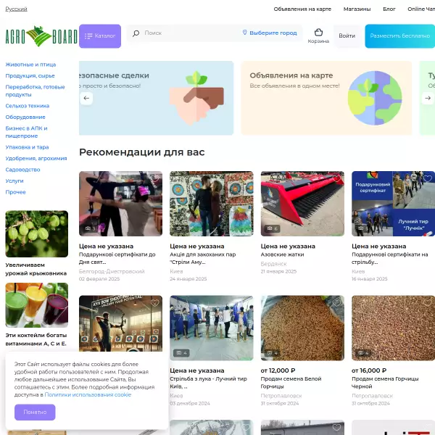435x435 pixels.
Task: Select Садоводство category
Action: click(22, 170)
